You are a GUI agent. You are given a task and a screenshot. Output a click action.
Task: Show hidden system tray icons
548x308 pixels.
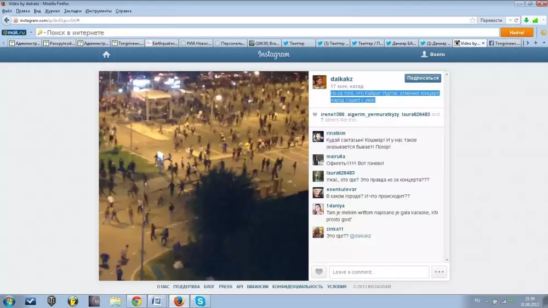[486, 301]
